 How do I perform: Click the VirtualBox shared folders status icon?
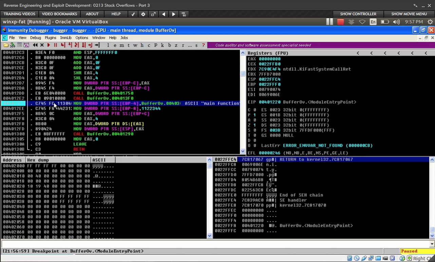(378, 258)
